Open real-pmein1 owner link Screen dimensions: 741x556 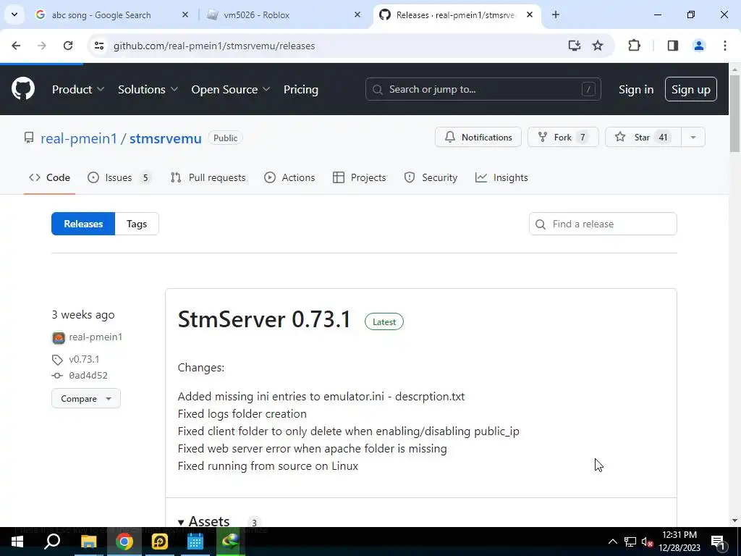(78, 138)
